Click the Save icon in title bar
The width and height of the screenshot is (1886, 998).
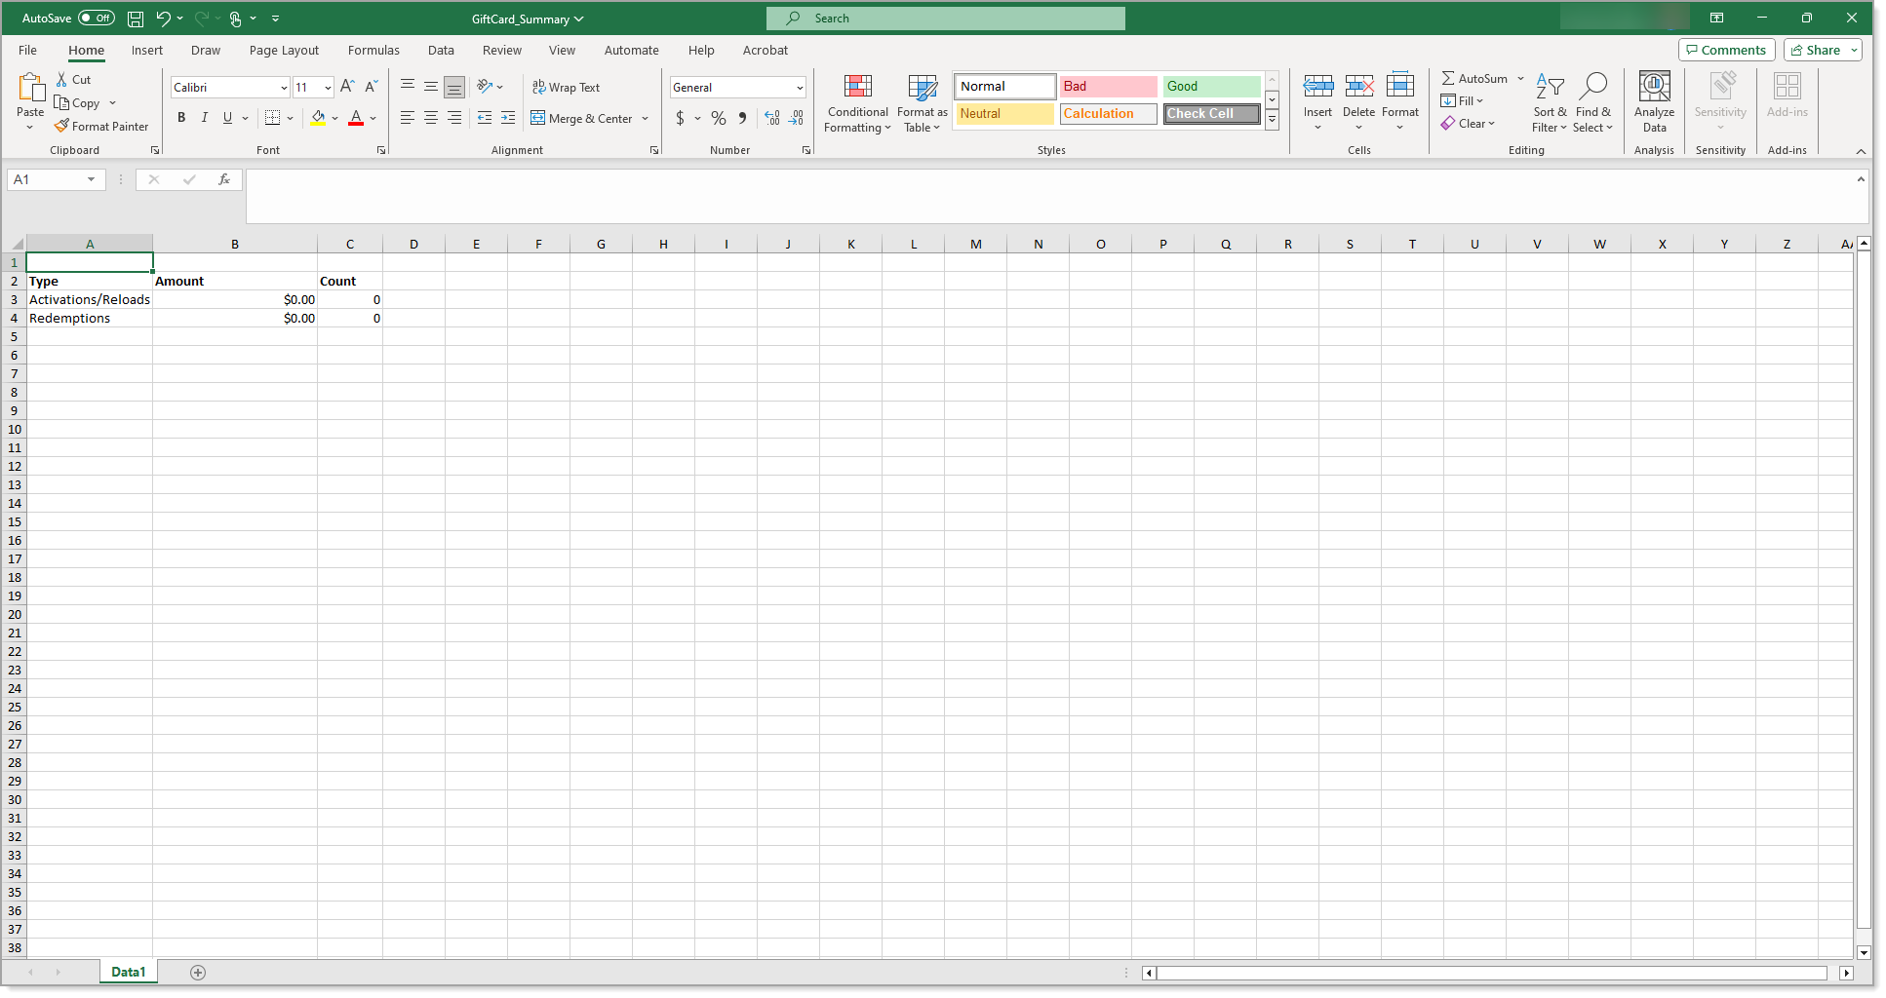coord(136,19)
